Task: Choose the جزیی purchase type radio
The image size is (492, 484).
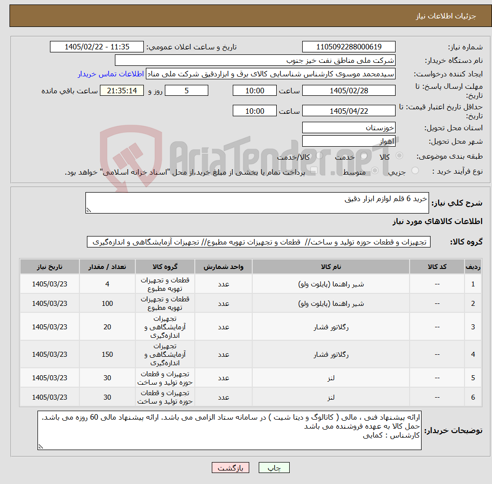Action: 415,171
